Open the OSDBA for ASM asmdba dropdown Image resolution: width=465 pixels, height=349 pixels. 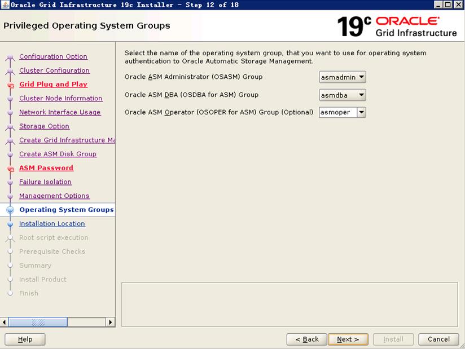click(x=342, y=95)
